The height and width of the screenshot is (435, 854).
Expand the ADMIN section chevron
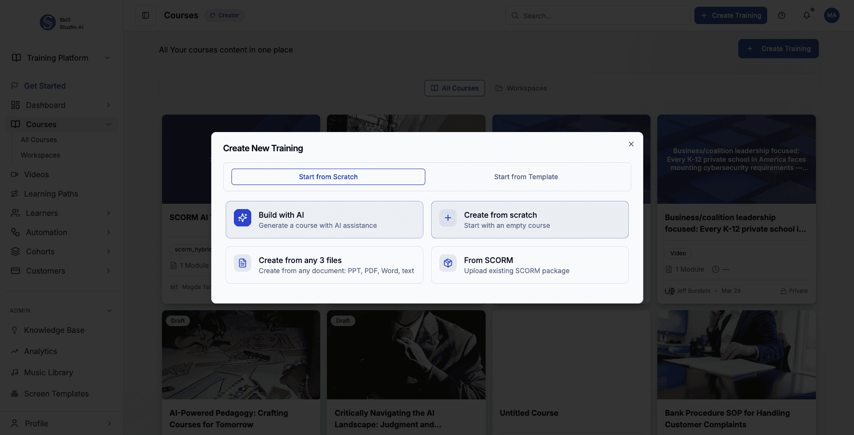(x=109, y=310)
